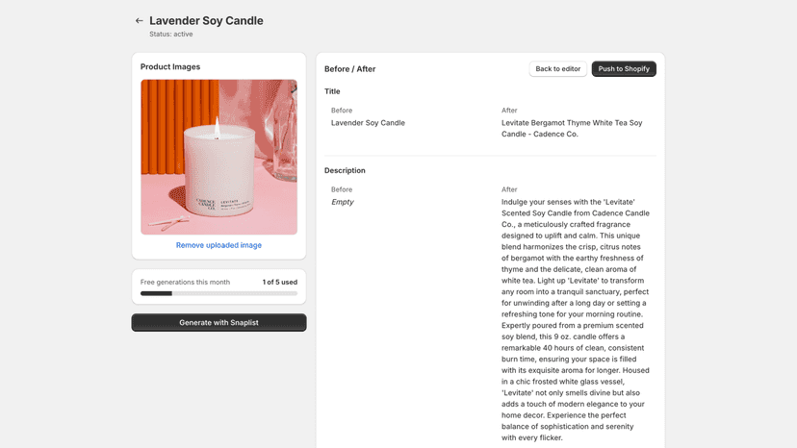Click the Product Images panel heading
This screenshot has width=797, height=448.
pyautogui.click(x=170, y=66)
